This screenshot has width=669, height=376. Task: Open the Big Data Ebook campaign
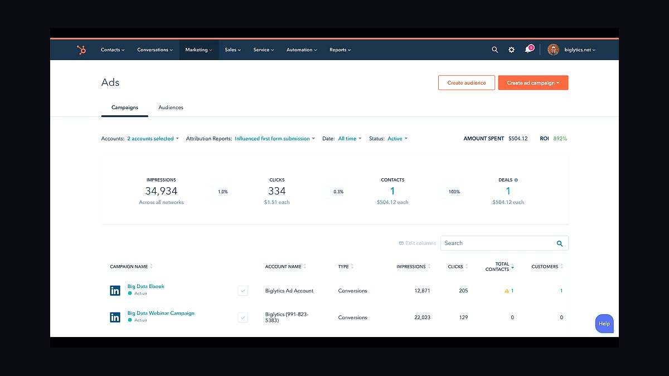pyautogui.click(x=146, y=286)
